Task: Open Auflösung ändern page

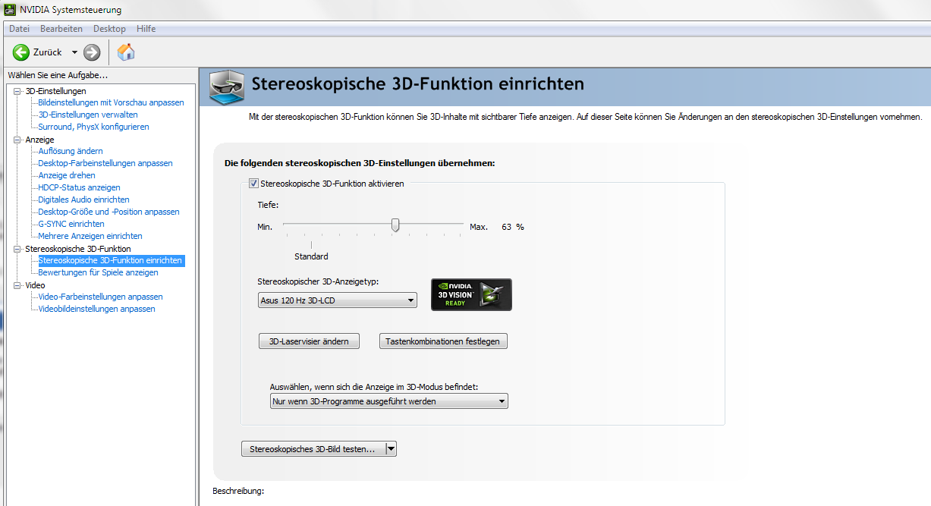Action: point(71,151)
